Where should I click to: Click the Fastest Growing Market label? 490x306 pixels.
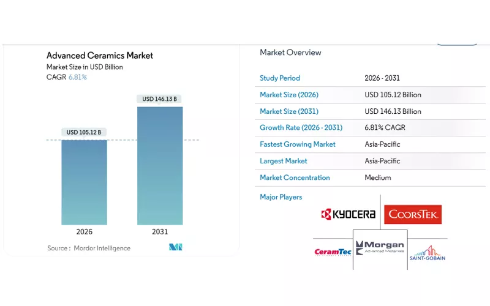coord(298,144)
